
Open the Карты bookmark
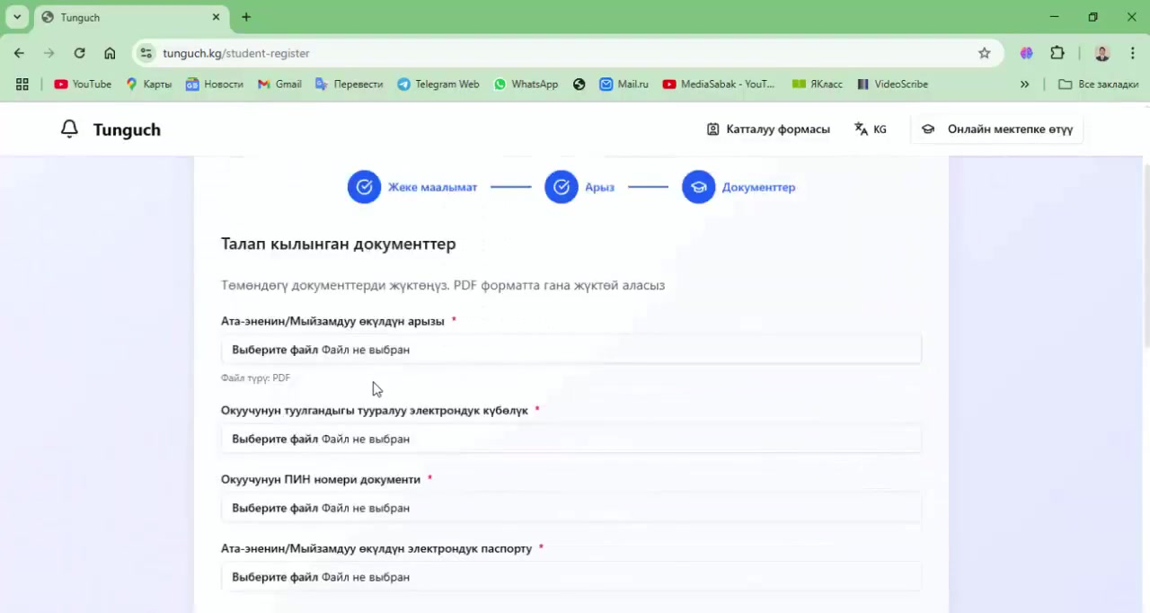tap(148, 84)
